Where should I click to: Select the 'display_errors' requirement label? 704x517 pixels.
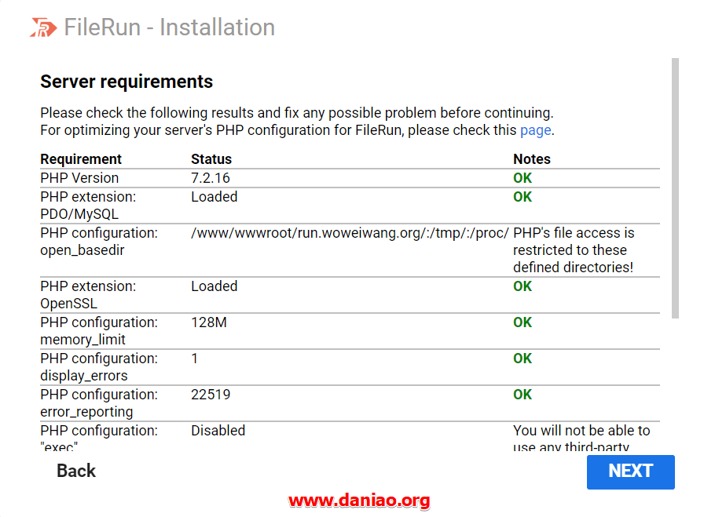[x=99, y=367]
